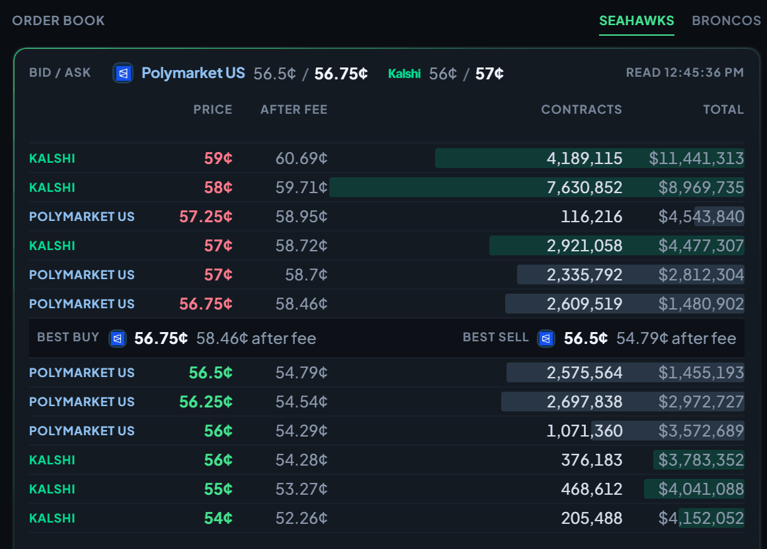Select Kalshi ask row at 58¢
Image resolution: width=767 pixels, height=549 pixels.
(x=386, y=187)
